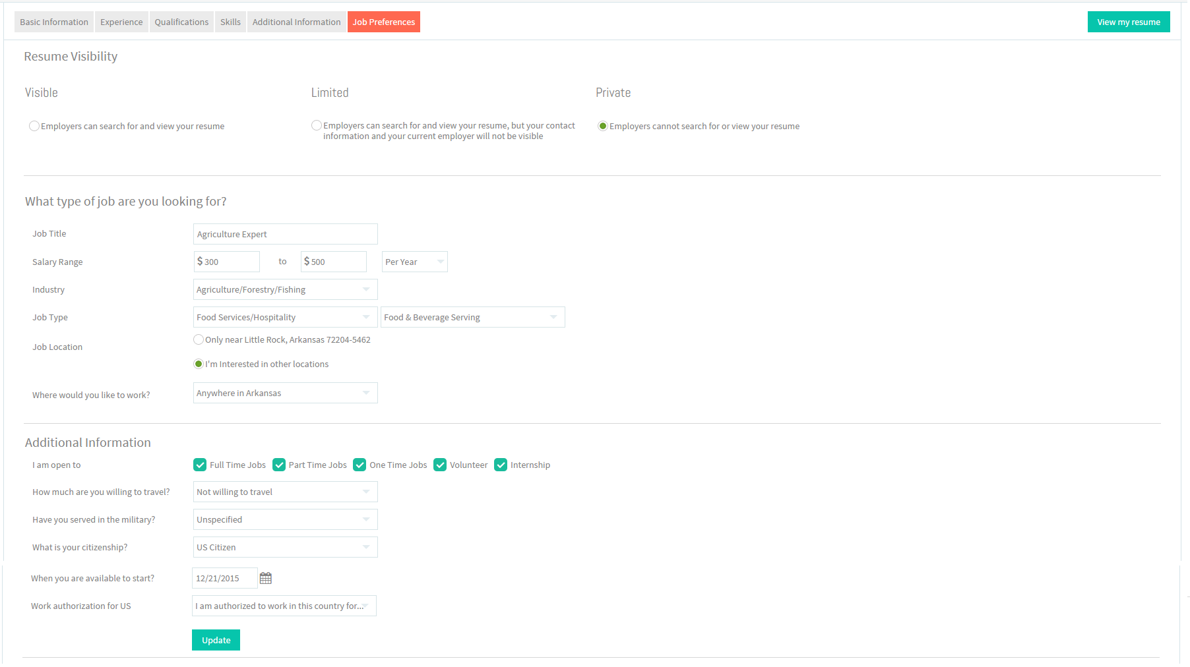Expand the willingness to travel dropdown

coord(286,492)
